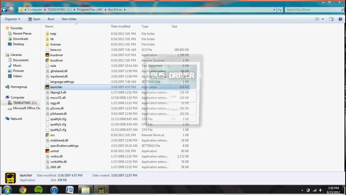Click Program Files (x86) breadcrumb
The image size is (346, 195).
pos(90,10)
